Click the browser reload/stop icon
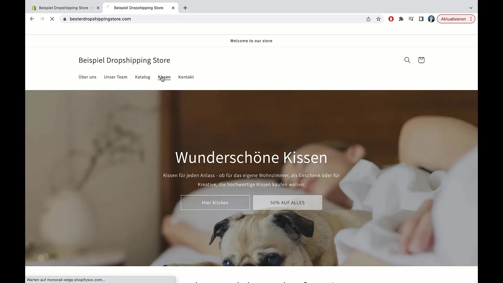Image resolution: width=503 pixels, height=283 pixels. point(52,19)
